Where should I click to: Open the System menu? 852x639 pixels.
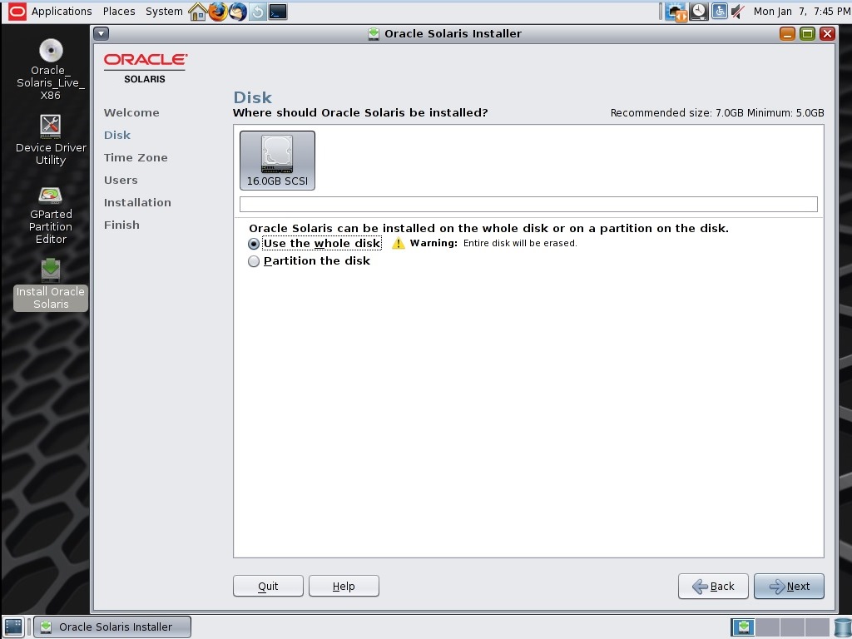[164, 12]
